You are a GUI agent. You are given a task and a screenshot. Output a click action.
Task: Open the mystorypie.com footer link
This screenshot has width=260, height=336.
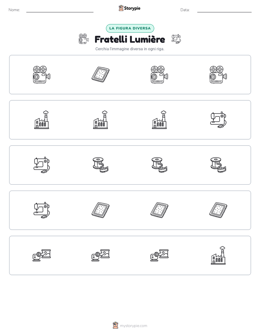133,326
